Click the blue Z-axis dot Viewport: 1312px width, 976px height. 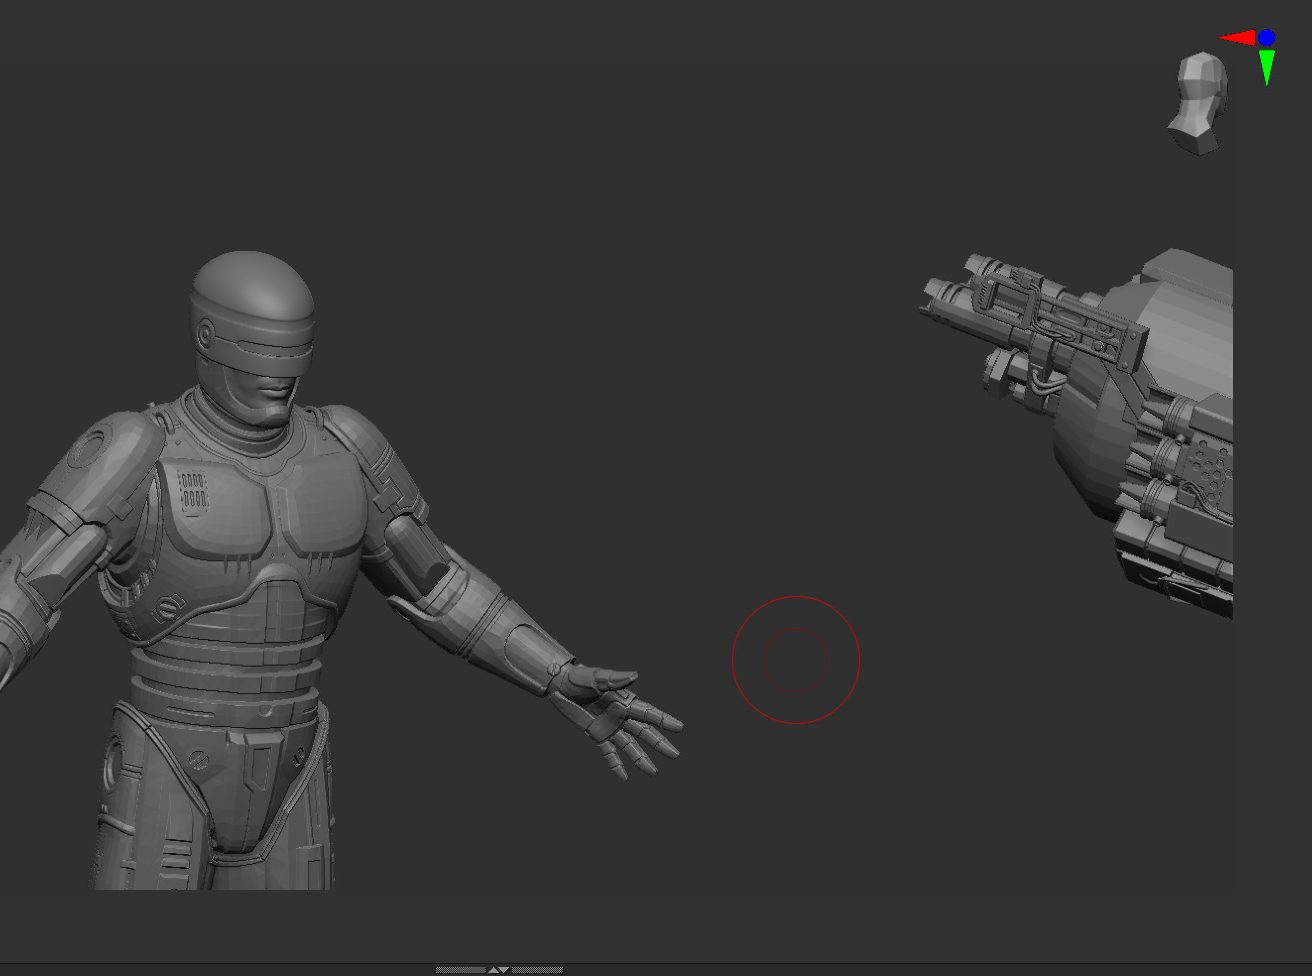[x=1266, y=37]
